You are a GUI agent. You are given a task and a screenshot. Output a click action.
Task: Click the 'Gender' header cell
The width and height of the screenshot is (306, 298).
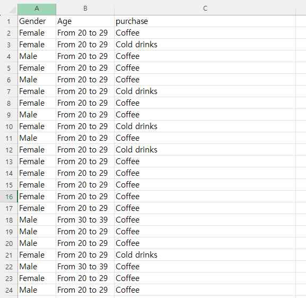coord(37,21)
